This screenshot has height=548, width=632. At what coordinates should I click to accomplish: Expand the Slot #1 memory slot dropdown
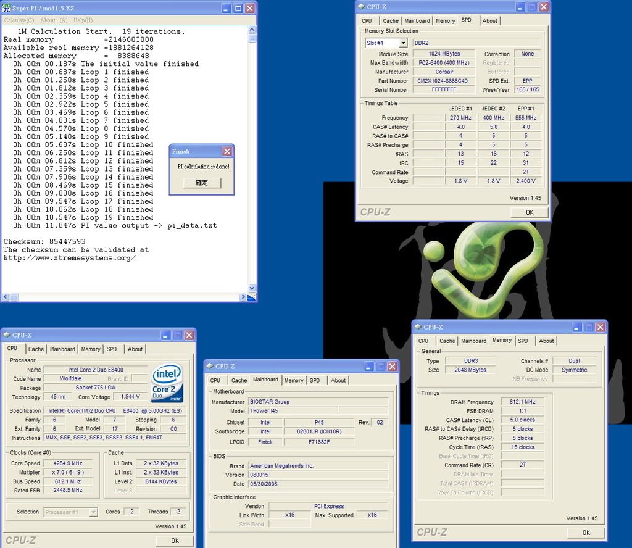click(403, 43)
